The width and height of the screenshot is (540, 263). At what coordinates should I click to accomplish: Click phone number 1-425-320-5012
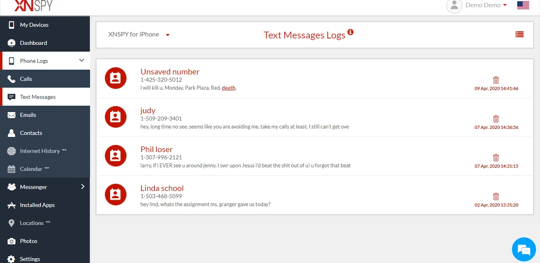point(161,80)
